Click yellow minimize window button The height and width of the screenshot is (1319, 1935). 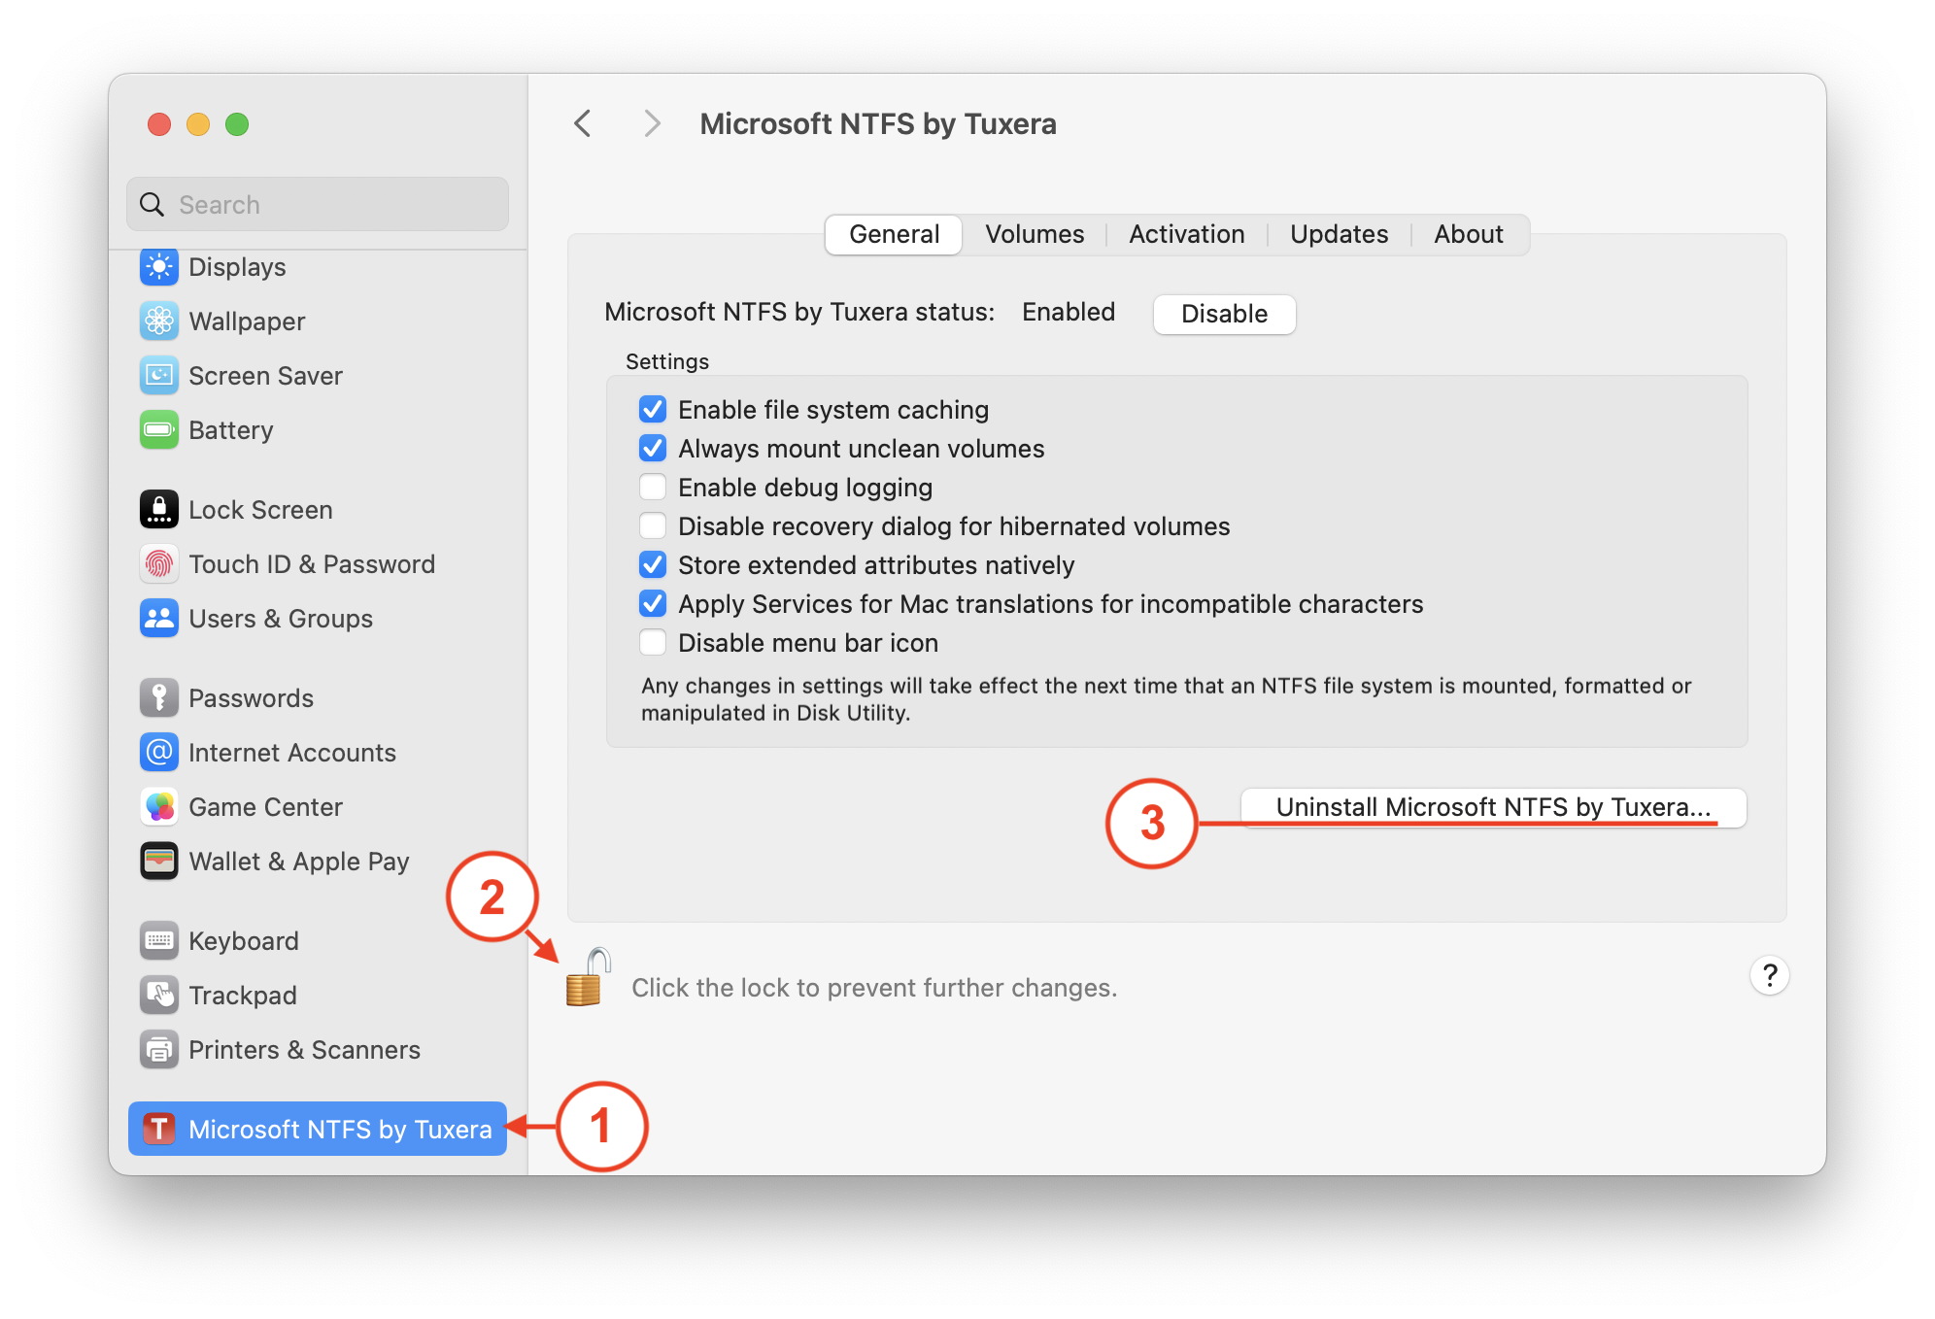click(x=198, y=124)
